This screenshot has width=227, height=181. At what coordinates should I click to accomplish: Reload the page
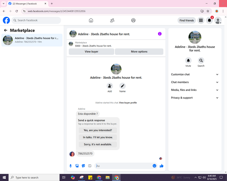point(17,11)
